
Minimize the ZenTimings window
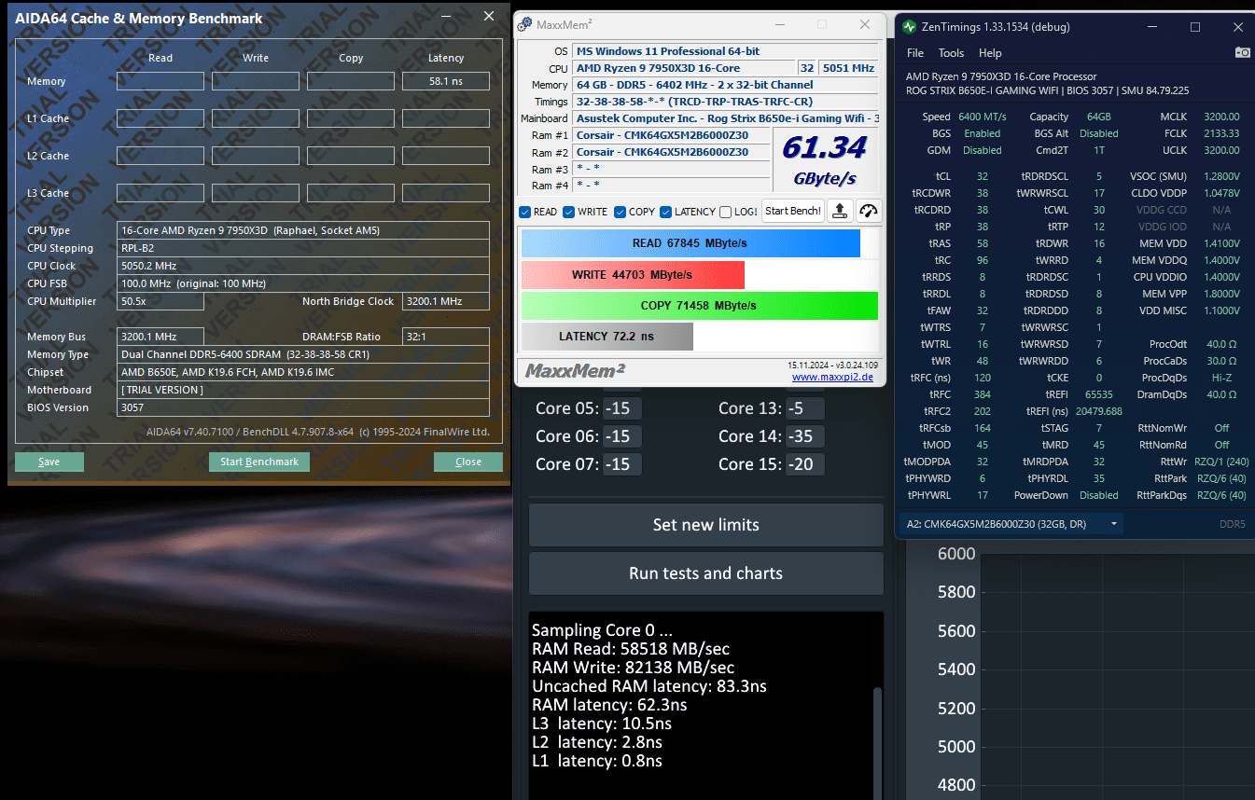[1152, 27]
